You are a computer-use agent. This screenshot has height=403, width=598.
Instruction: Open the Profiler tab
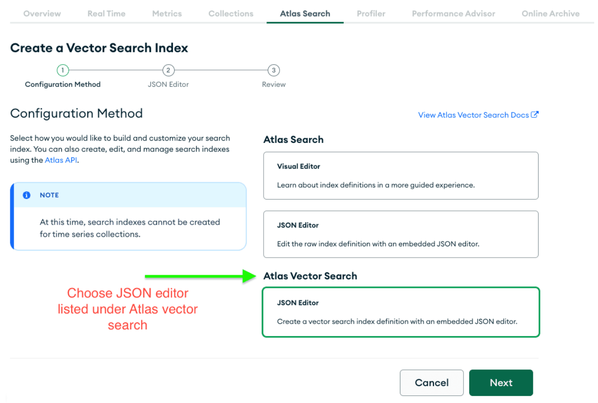371,14
